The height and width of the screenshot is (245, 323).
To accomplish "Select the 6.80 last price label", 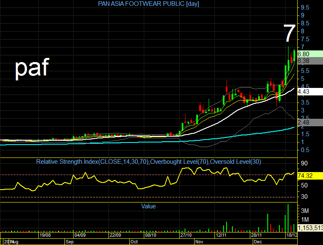I will [310, 54].
